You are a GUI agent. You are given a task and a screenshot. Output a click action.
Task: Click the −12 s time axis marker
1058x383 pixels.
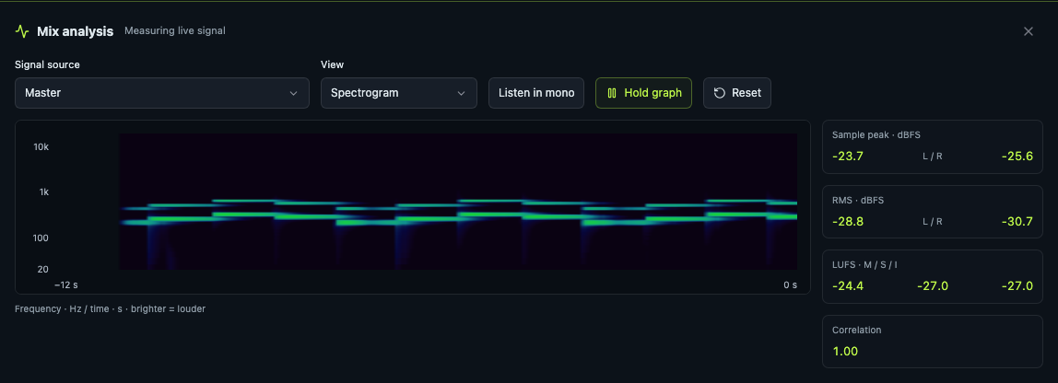pos(66,285)
